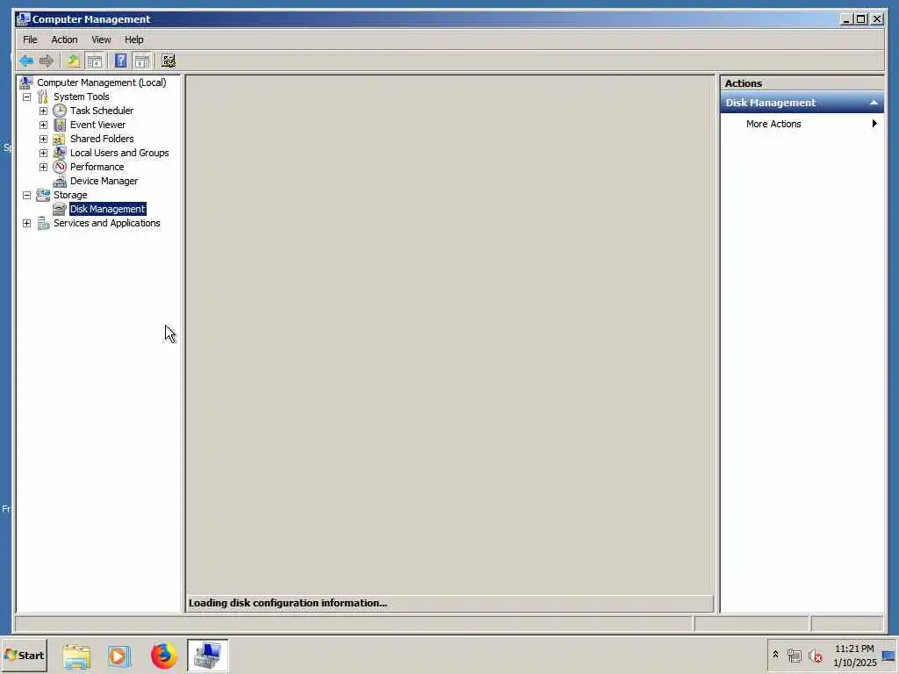This screenshot has height=674, width=899.
Task: Click the Storage node icon
Action: (43, 195)
